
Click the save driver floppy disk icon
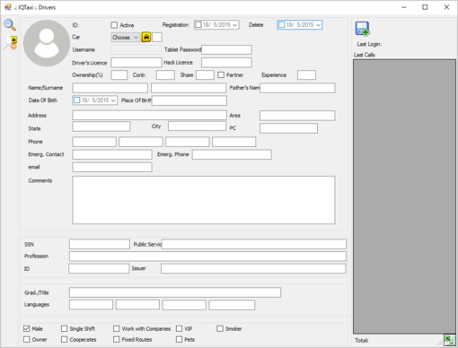click(x=362, y=29)
